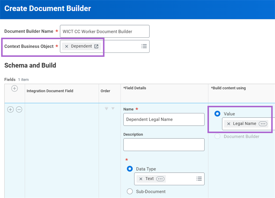
Task: Select the Data Type radio button
Action: 130,169
